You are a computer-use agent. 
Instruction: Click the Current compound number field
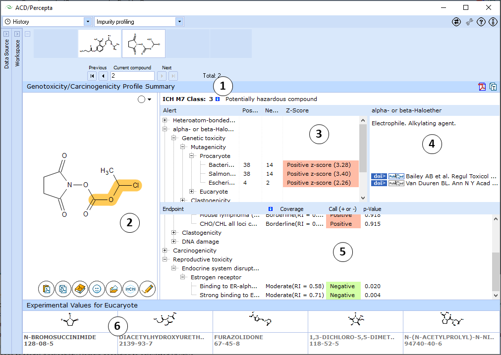[132, 76]
